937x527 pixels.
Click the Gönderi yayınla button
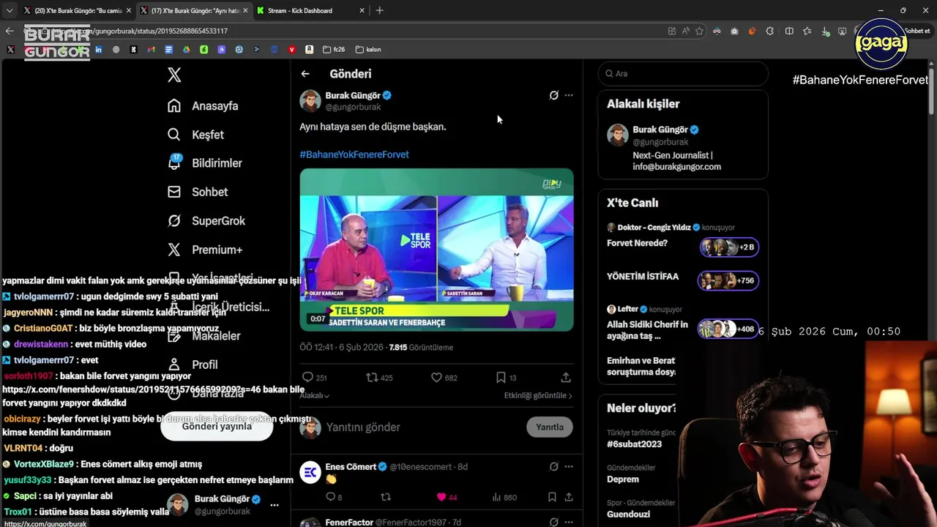click(217, 426)
